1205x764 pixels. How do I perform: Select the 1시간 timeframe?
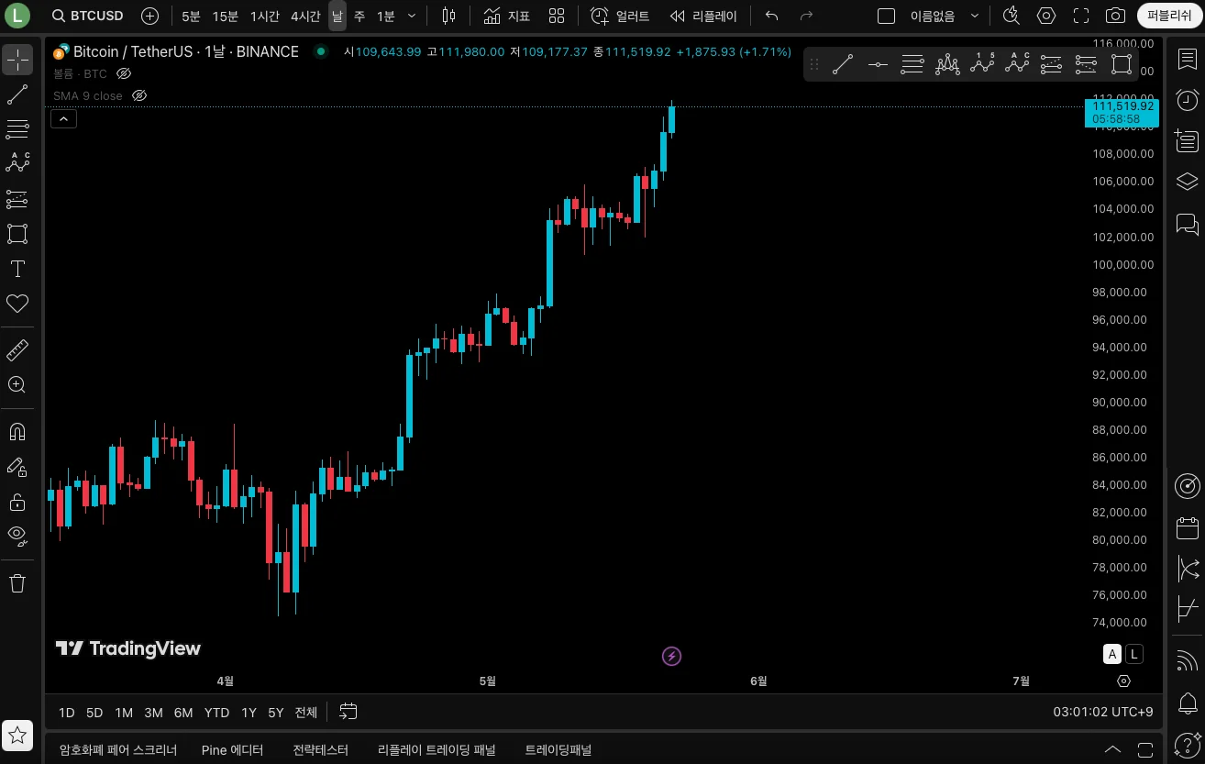coord(265,16)
